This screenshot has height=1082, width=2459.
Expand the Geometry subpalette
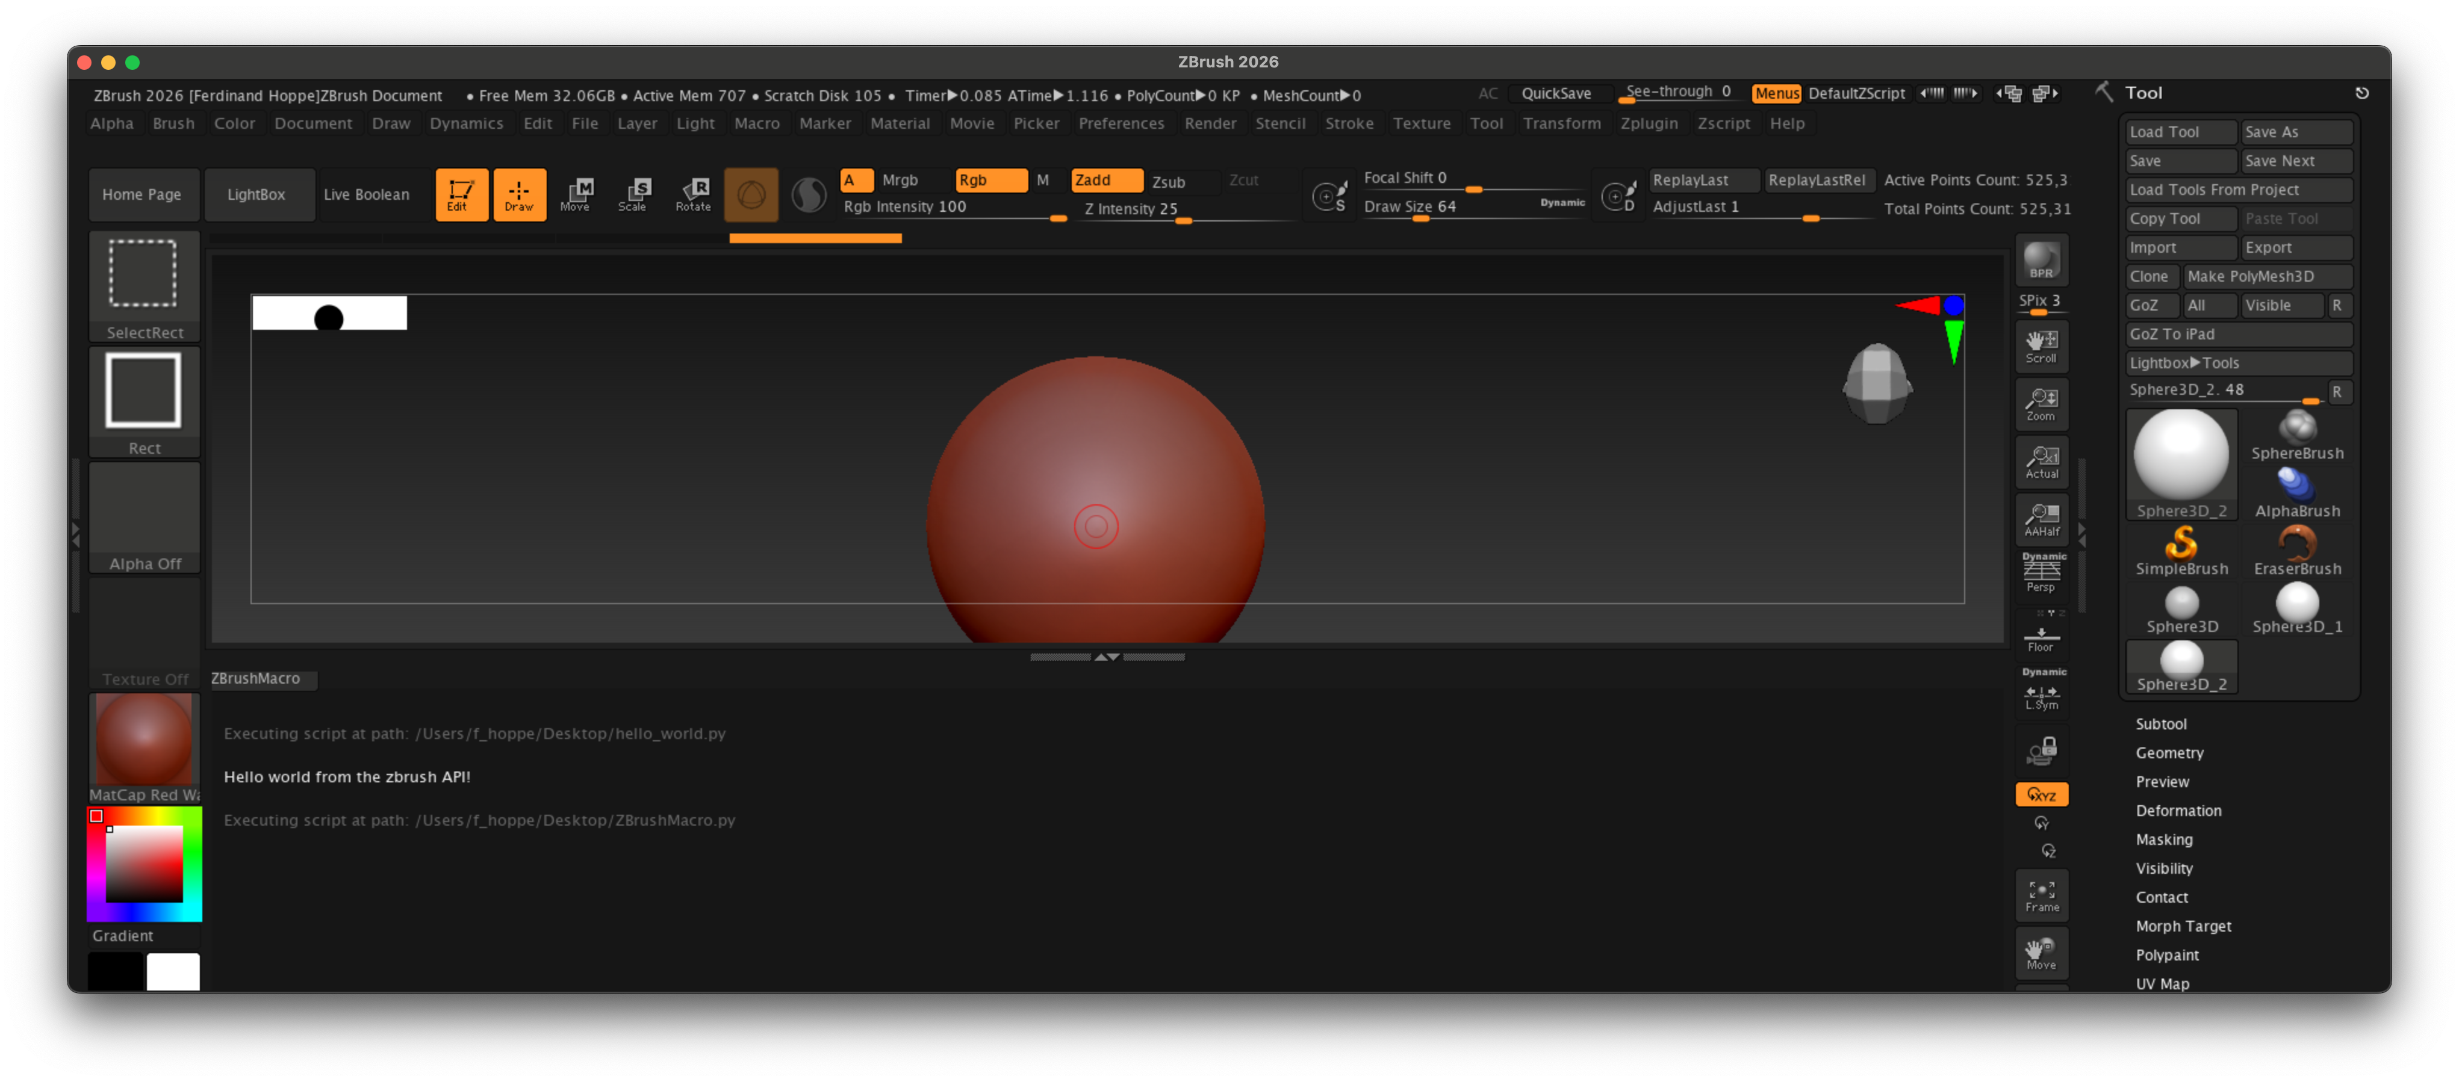[2169, 753]
